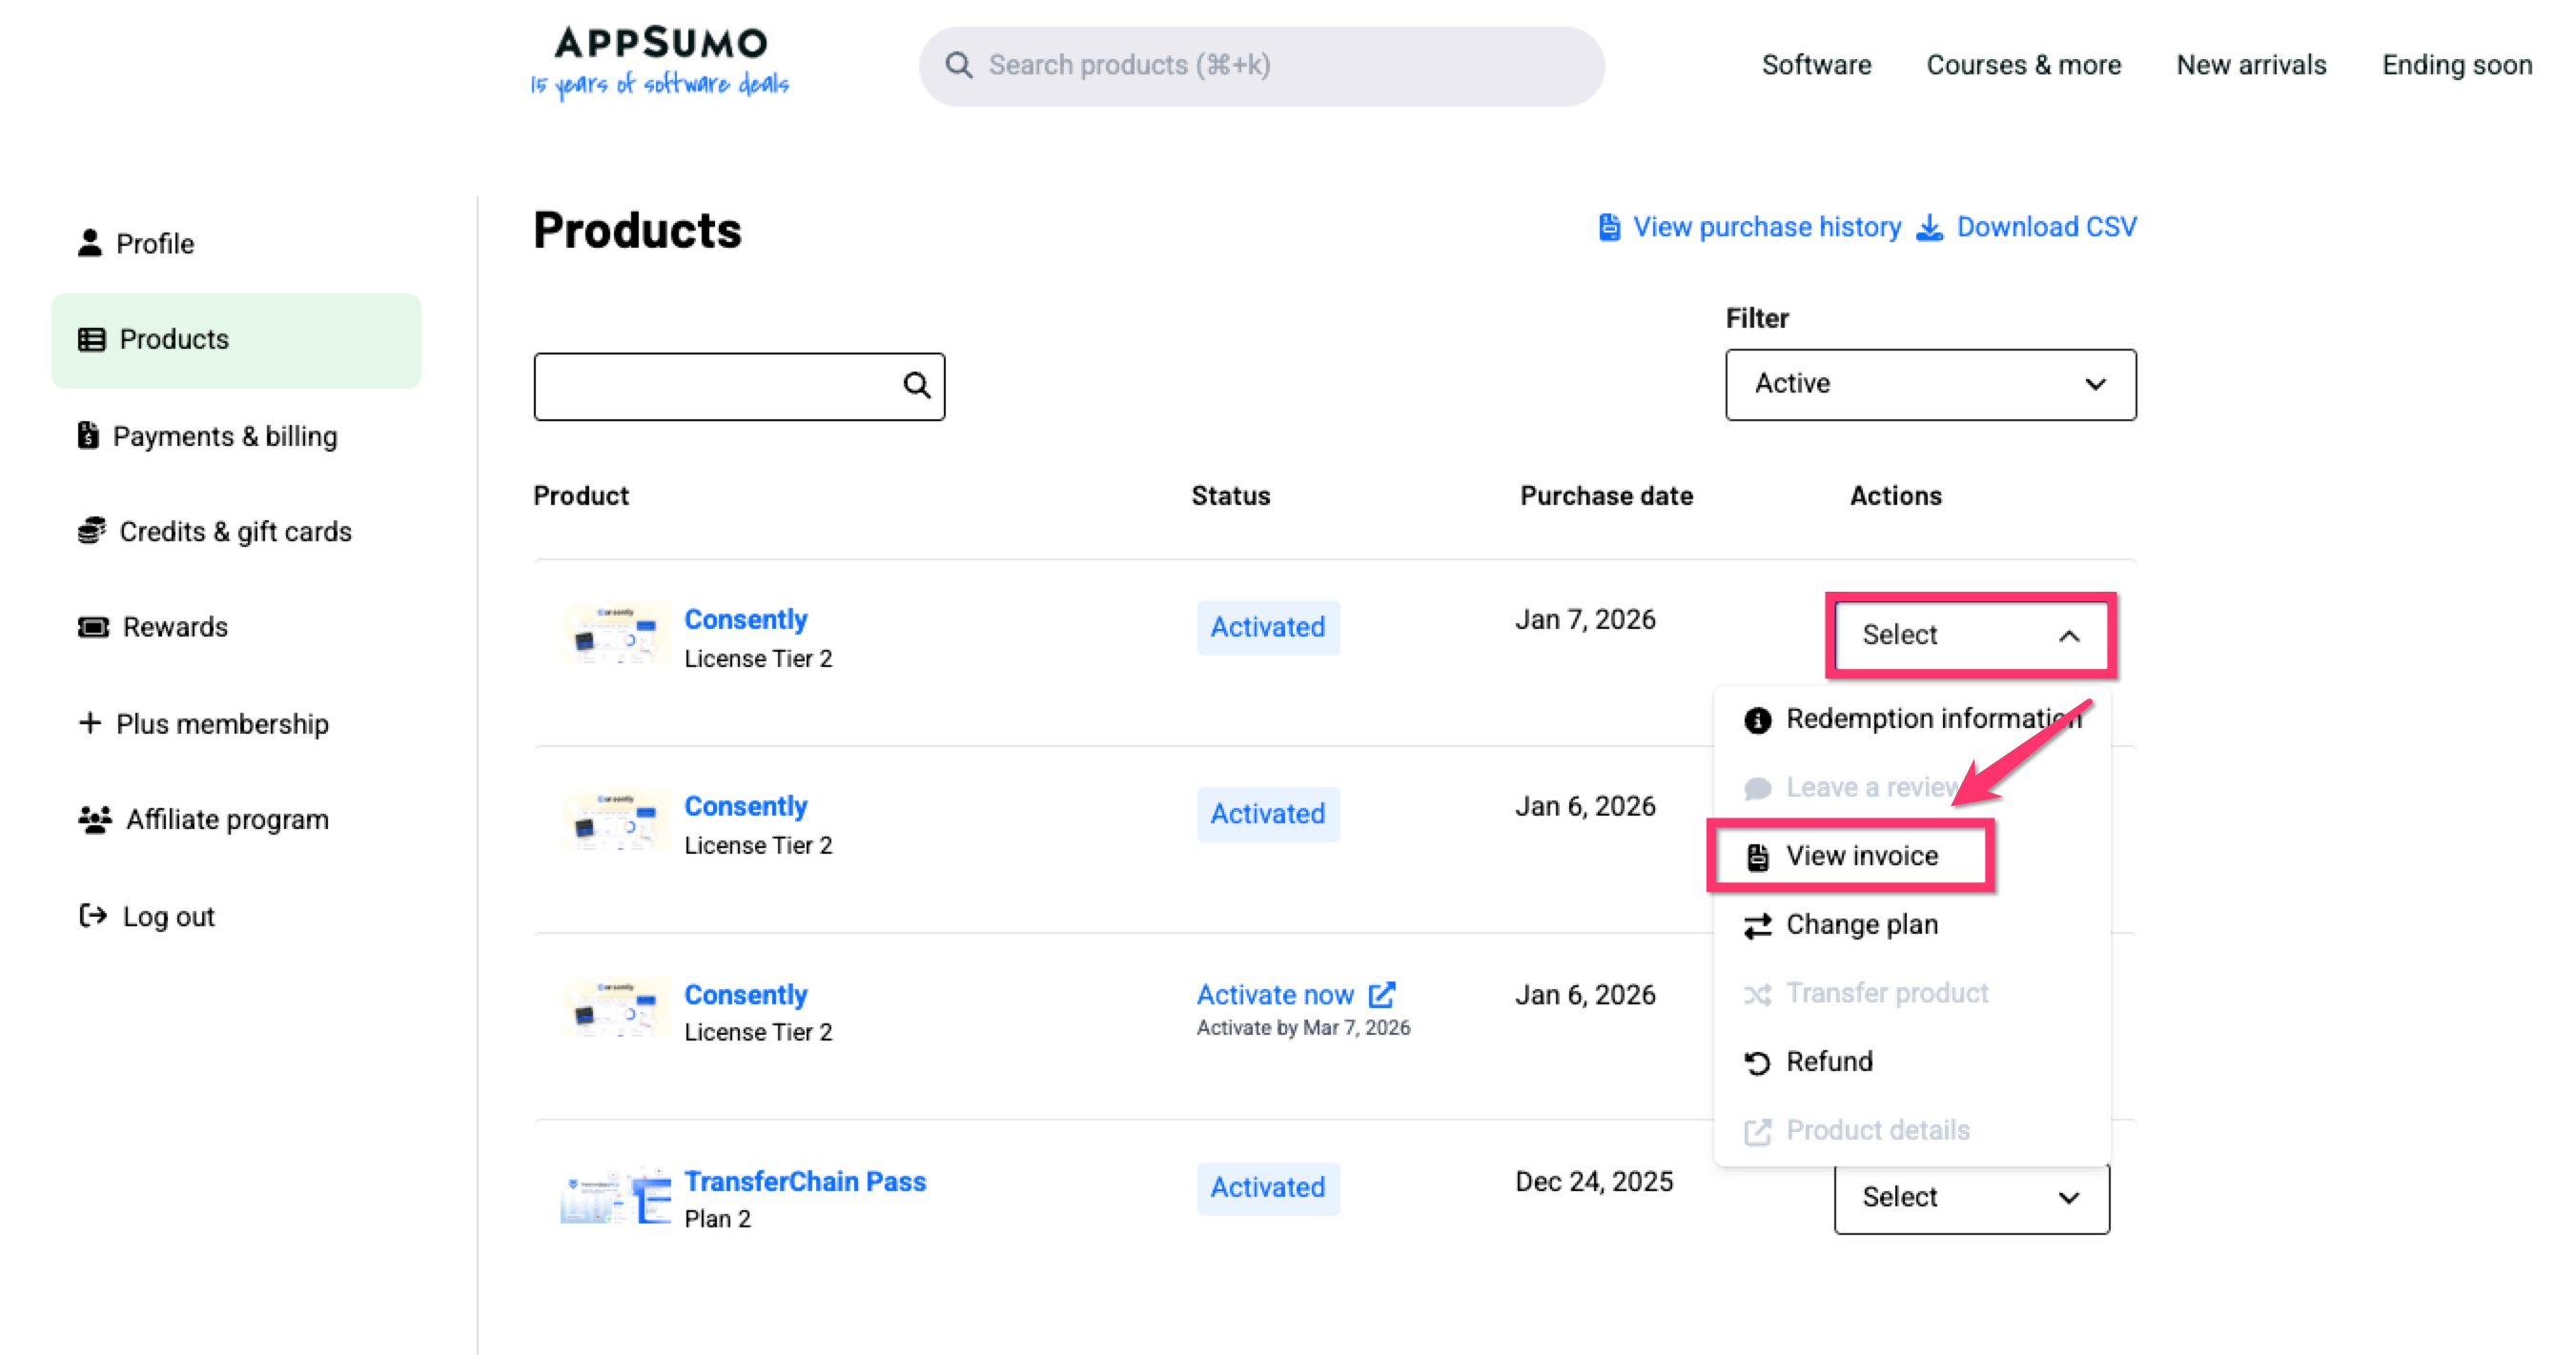Viewport: 2576px width, 1355px height.
Task: Click the TransferChain Pass product thumbnail
Action: (x=614, y=1195)
